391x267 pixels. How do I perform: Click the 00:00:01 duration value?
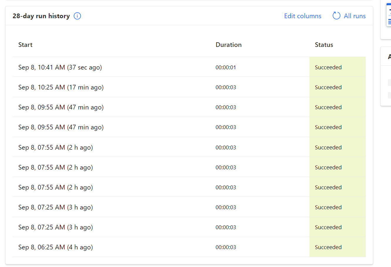(226, 67)
